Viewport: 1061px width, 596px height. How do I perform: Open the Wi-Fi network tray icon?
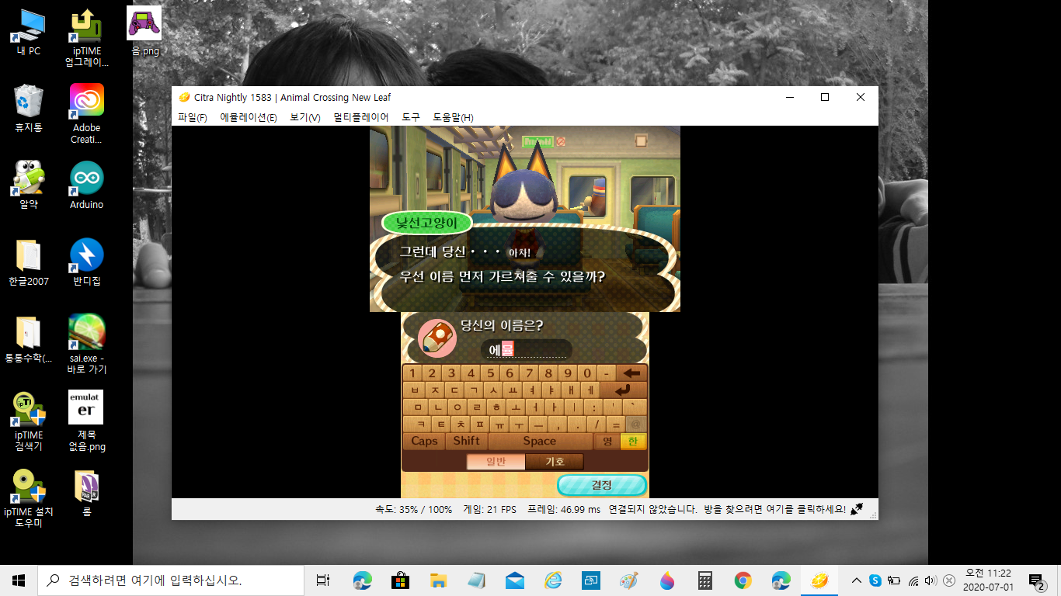[913, 580]
